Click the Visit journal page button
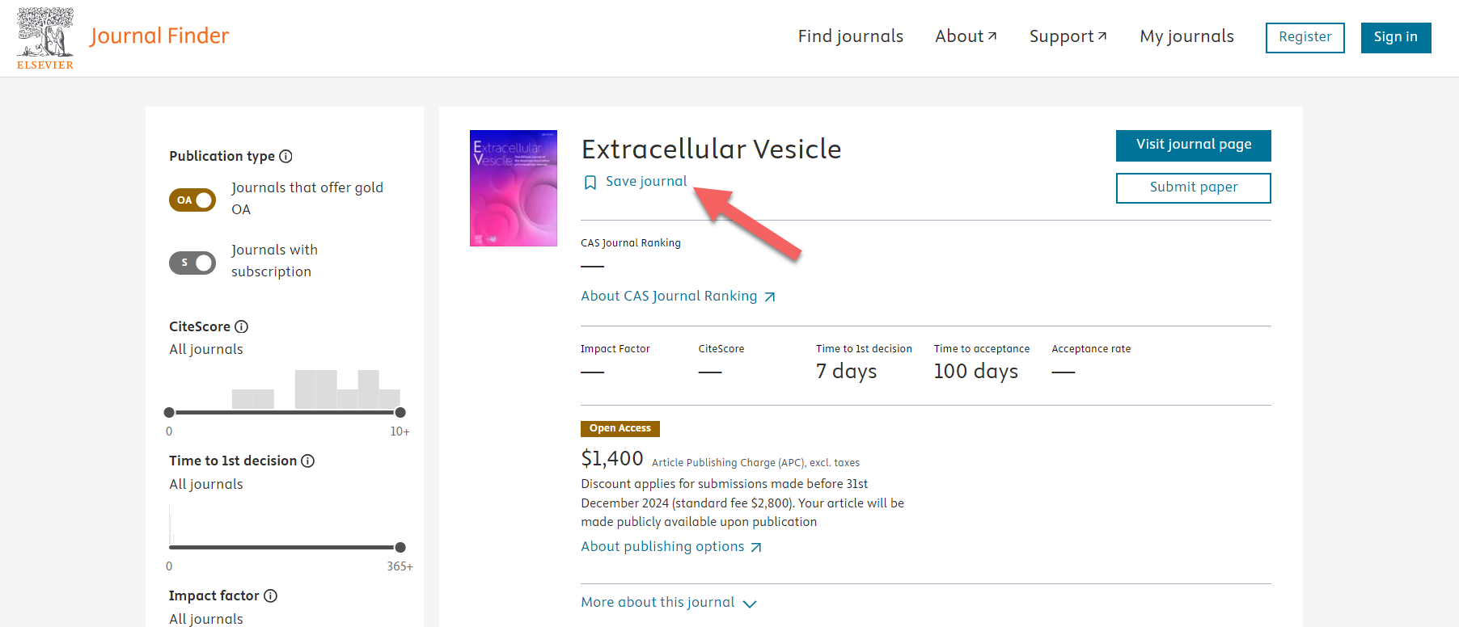 (1193, 145)
